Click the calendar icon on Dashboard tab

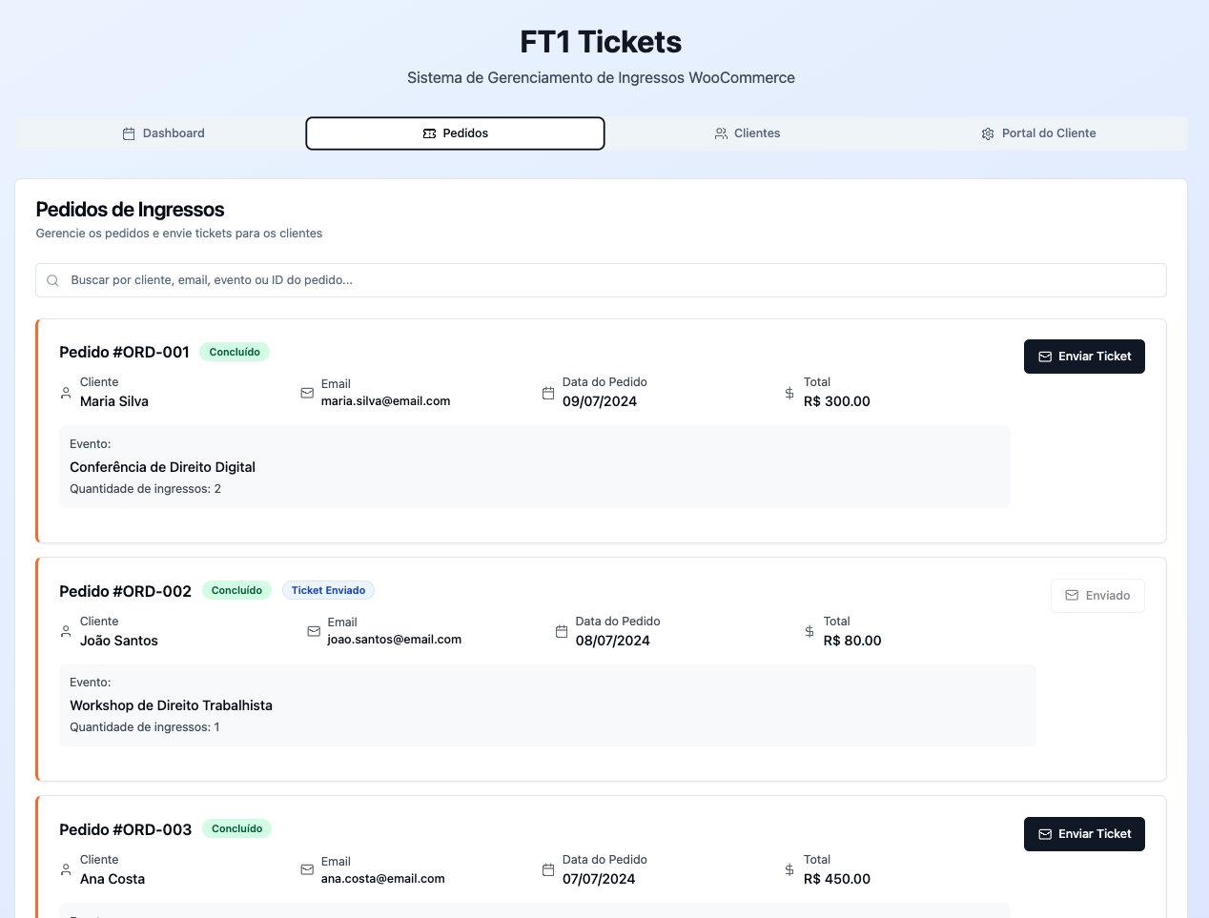[129, 133]
